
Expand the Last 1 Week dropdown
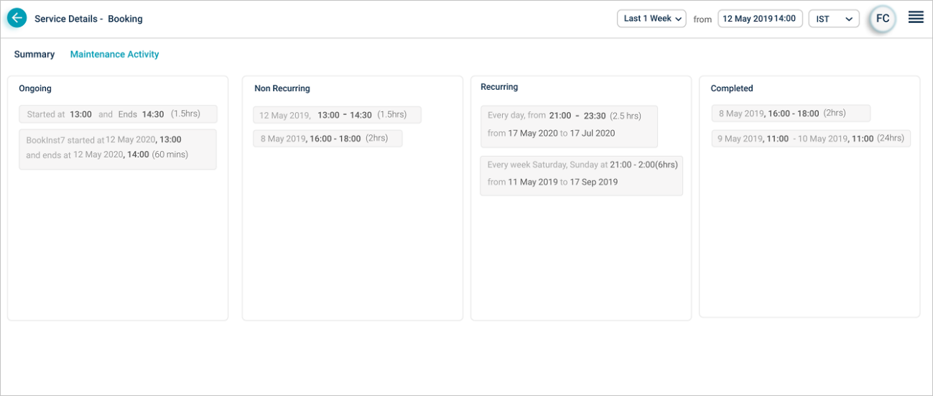point(651,19)
